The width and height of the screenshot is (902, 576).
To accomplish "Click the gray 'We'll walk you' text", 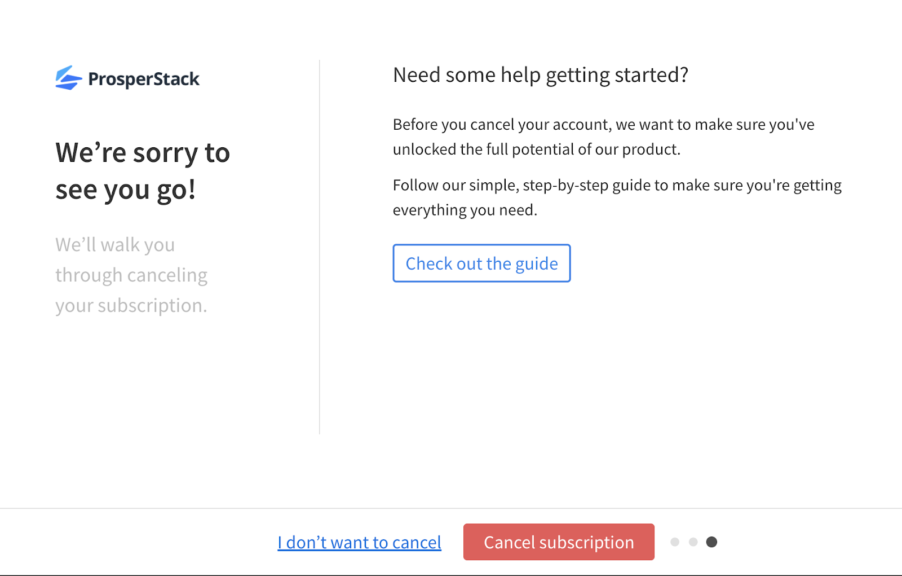I will click(115, 245).
